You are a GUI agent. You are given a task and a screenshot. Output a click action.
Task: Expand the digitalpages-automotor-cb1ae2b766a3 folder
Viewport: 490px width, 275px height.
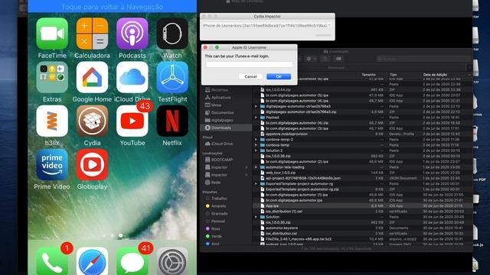256,106
